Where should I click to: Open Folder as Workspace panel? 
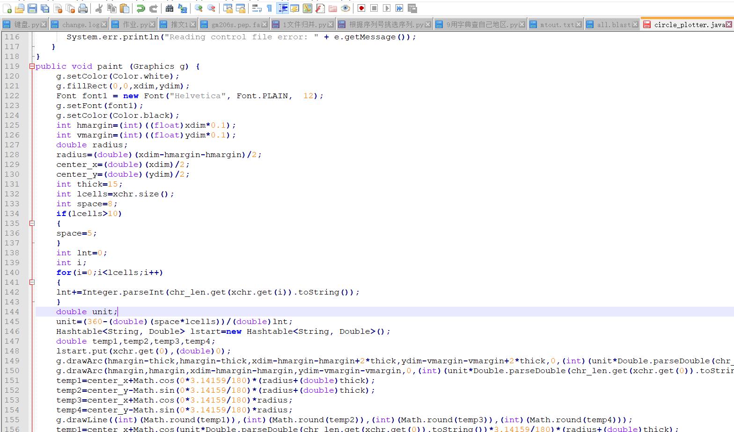coord(332,8)
